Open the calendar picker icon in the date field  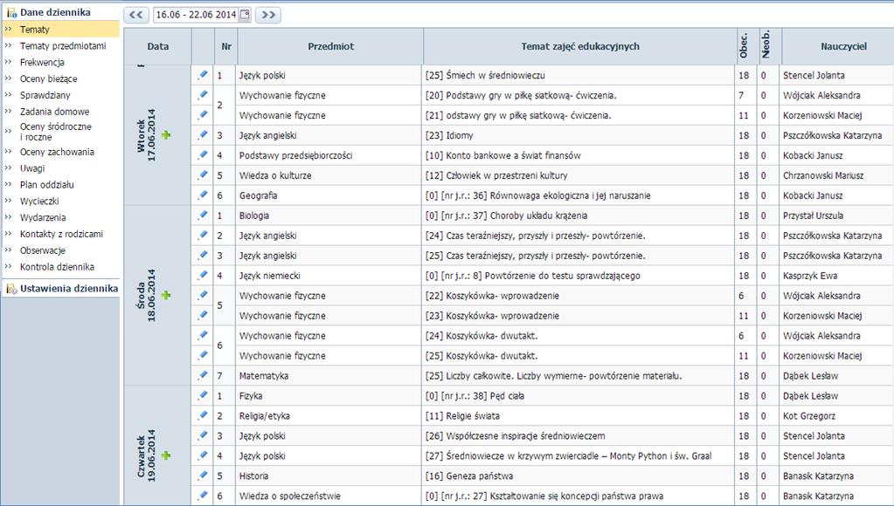pyautogui.click(x=245, y=15)
